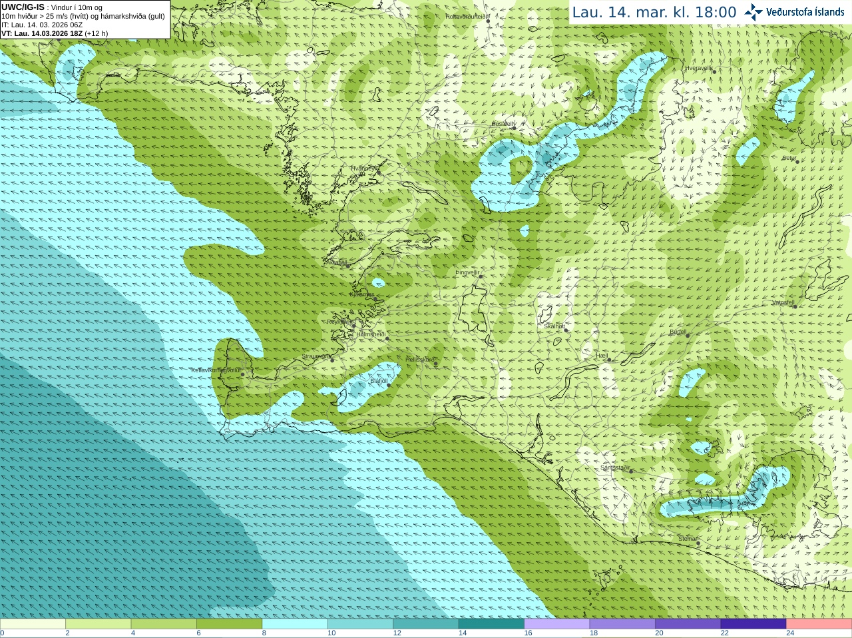Select the 20–22 m/s violet legend swatch
852x638 pixels.
(688, 624)
